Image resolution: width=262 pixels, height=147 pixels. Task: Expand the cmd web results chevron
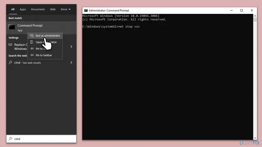[x=71, y=62]
